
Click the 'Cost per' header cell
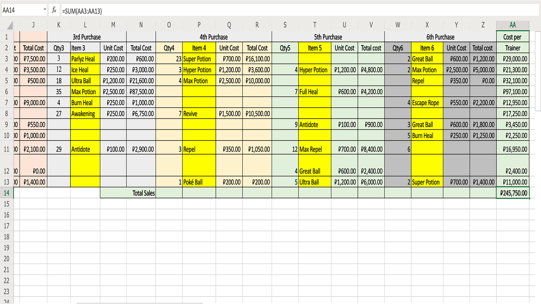[x=513, y=37]
